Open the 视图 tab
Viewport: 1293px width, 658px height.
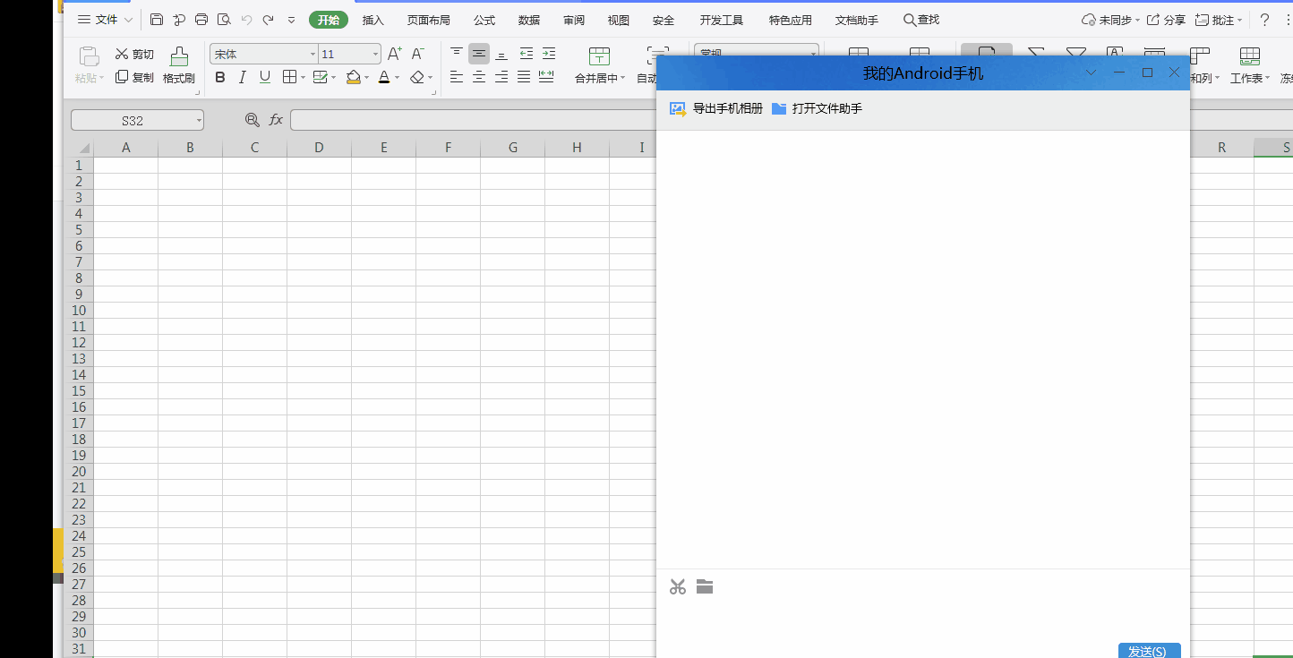[x=619, y=20]
